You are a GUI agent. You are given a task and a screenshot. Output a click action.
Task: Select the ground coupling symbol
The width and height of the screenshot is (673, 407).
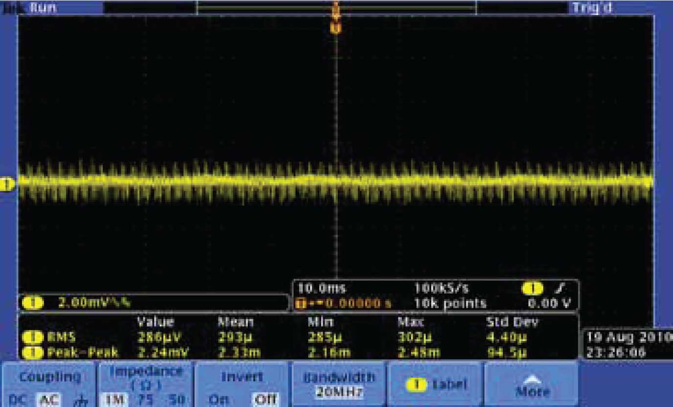(77, 400)
